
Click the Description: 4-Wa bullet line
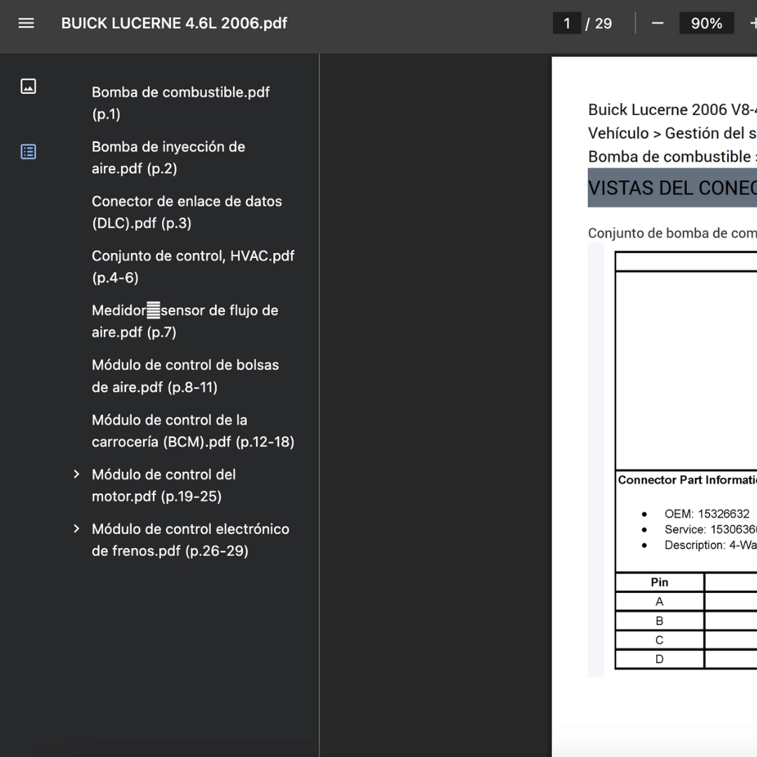[x=710, y=545]
